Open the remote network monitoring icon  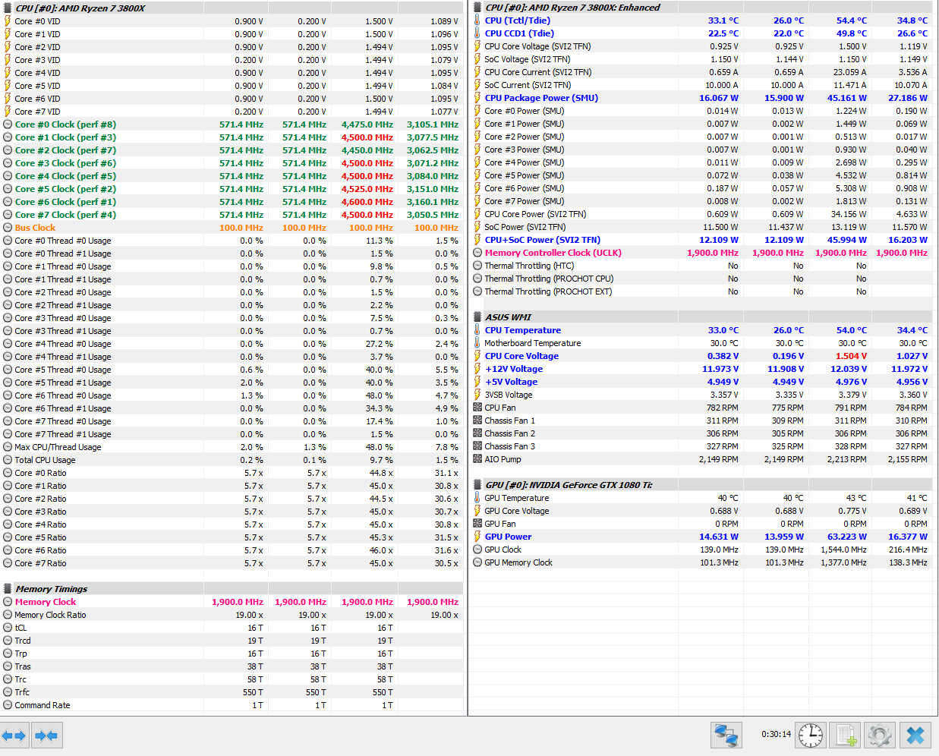(x=726, y=736)
